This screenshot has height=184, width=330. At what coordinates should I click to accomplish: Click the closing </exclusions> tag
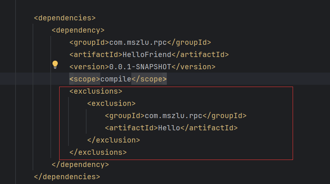(98, 153)
